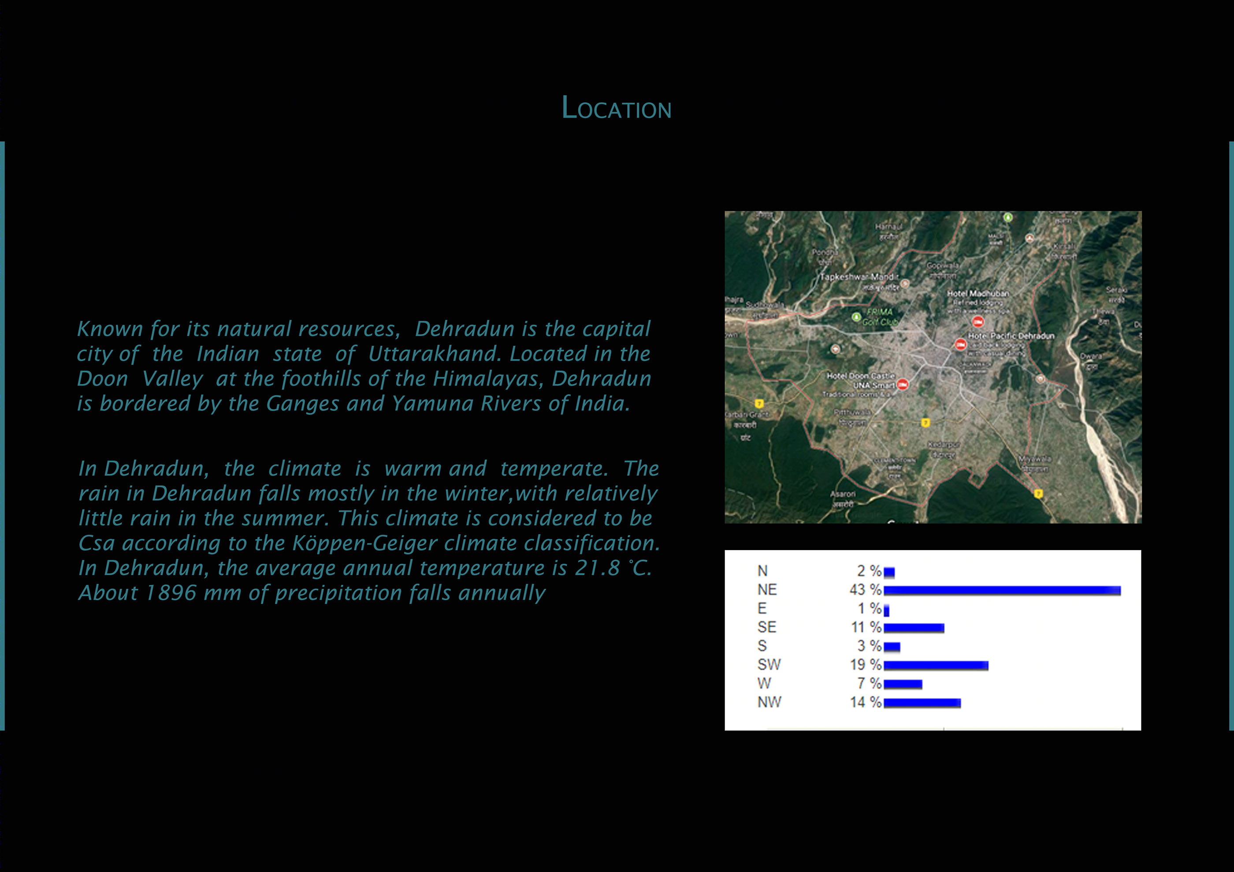Click the Harnaul place label on map
This screenshot has height=872, width=1234.
(x=888, y=227)
